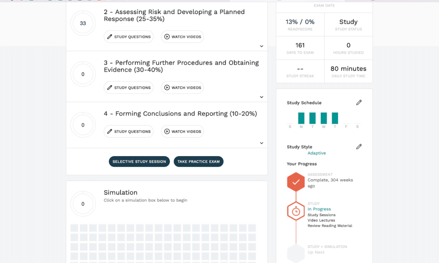
Task: Expand the Assessing Risk section chevron
Action: pyautogui.click(x=262, y=46)
